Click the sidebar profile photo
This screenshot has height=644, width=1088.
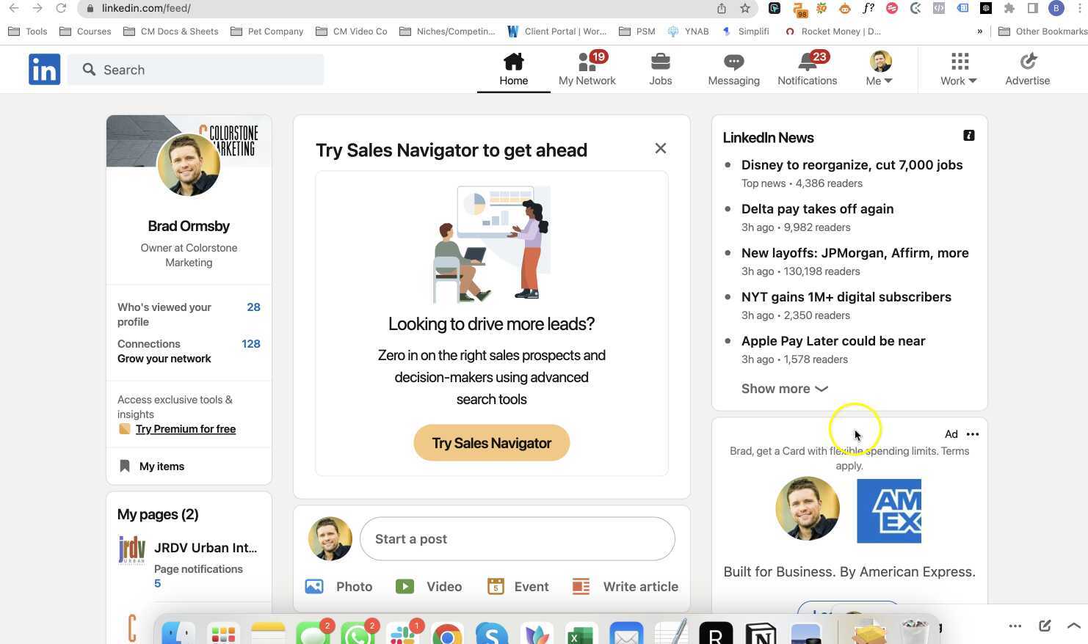(x=189, y=164)
